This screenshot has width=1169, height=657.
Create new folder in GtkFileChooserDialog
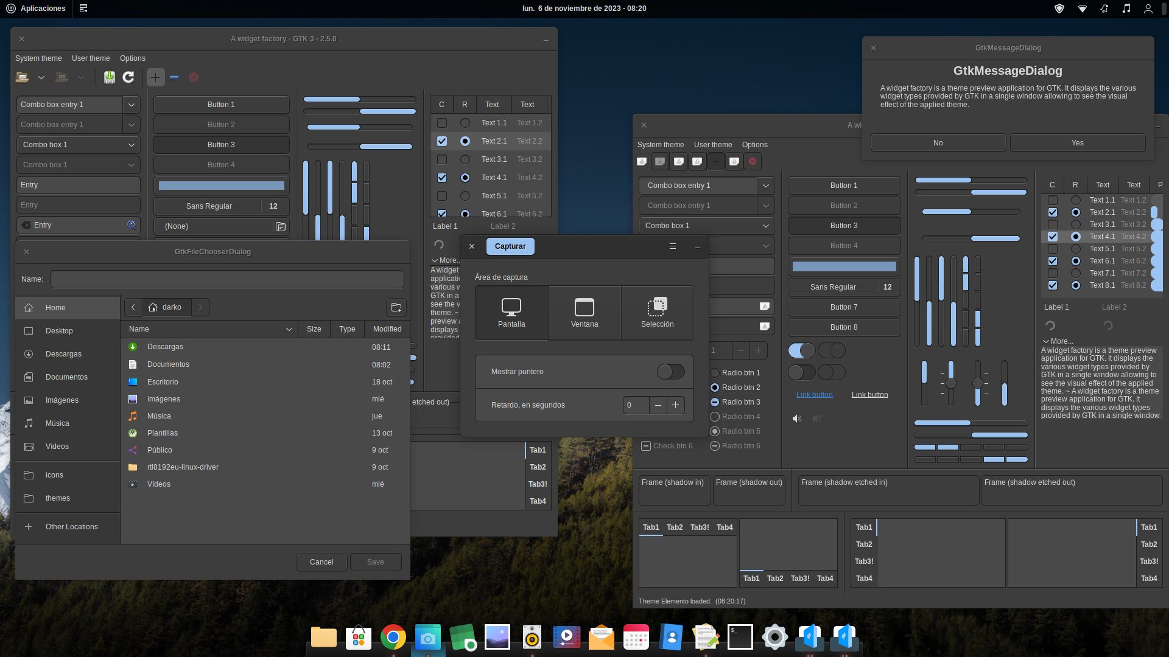(396, 307)
